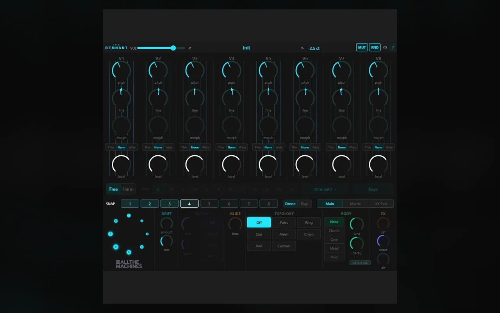Switch tuning mode to Harm
500x313 pixels.
128,189
